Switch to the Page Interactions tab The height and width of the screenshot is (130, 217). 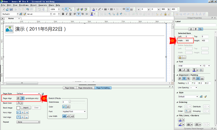tap(85, 88)
